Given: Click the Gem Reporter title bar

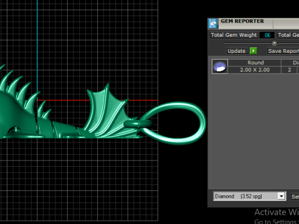Looking at the screenshot, I should pyautogui.click(x=259, y=24).
